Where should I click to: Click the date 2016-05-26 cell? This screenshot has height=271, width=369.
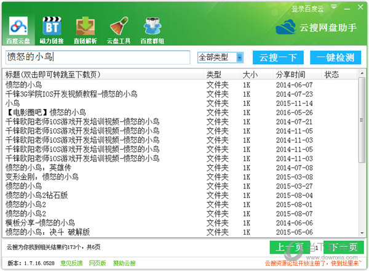(295, 113)
